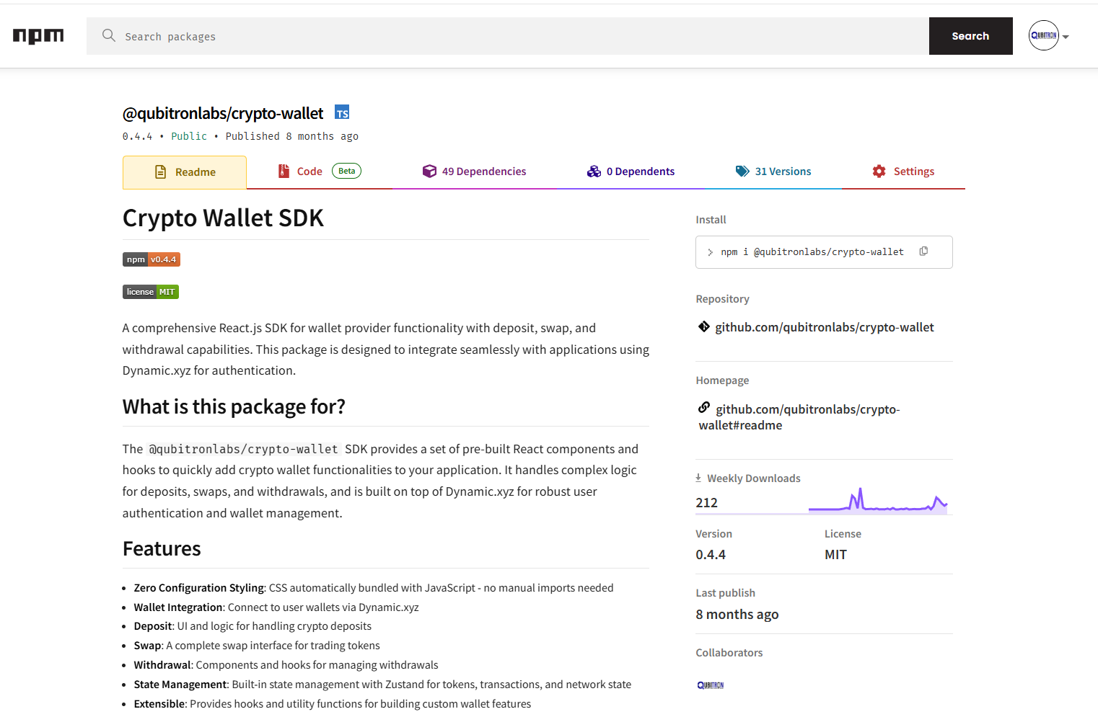Viewport: 1098px width, 722px height.
Task: Click the Readme file icon
Action: coord(161,172)
